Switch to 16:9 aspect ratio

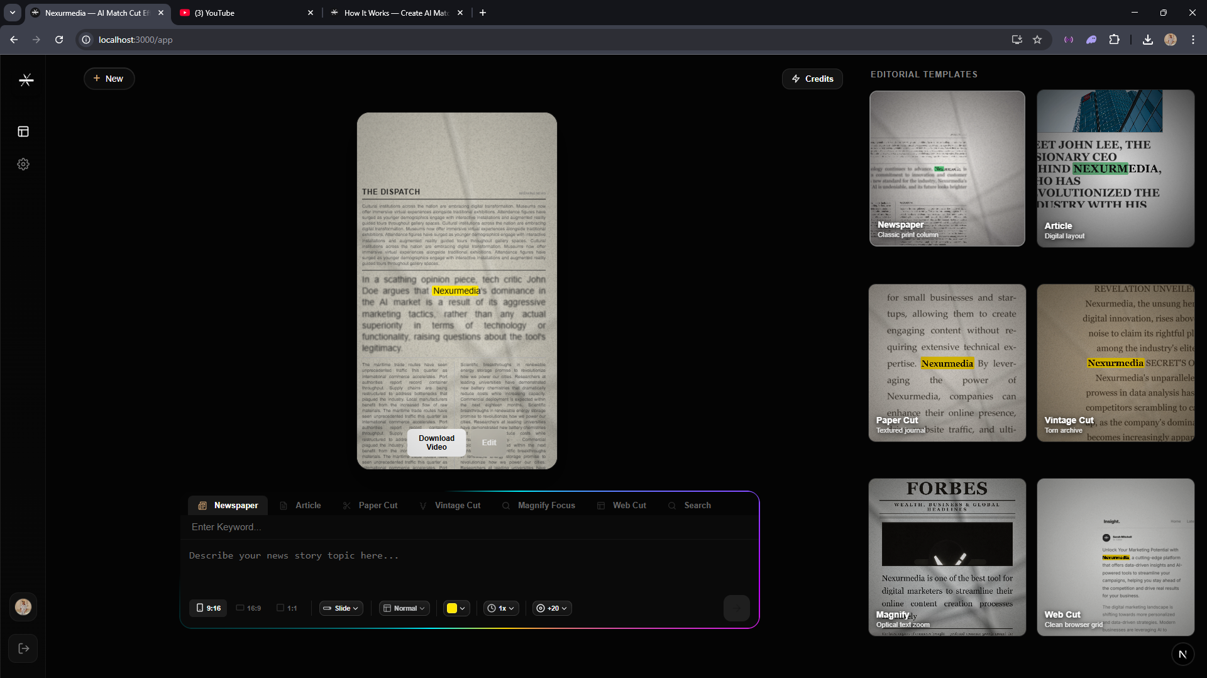point(248,608)
